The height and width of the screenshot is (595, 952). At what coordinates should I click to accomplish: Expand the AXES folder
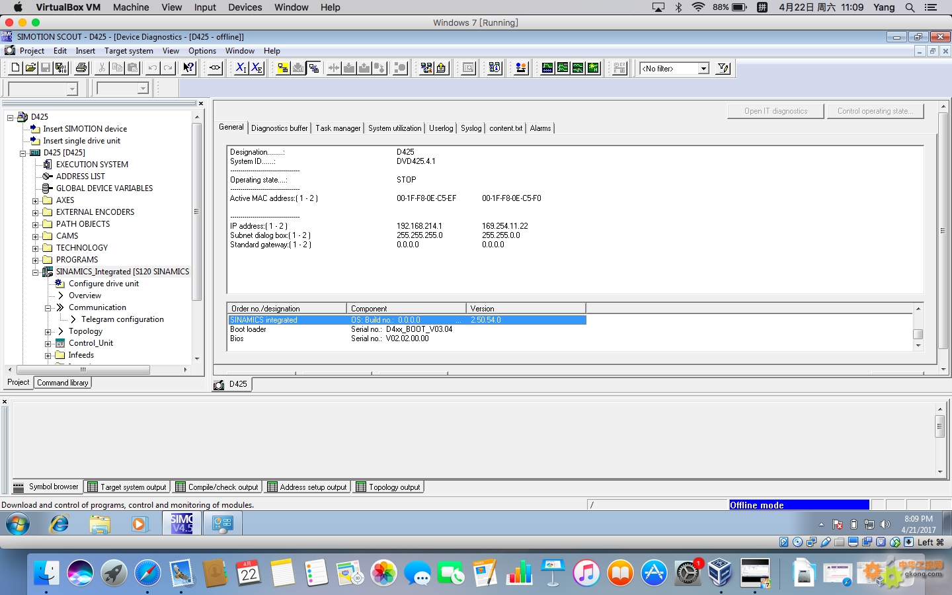(x=36, y=200)
